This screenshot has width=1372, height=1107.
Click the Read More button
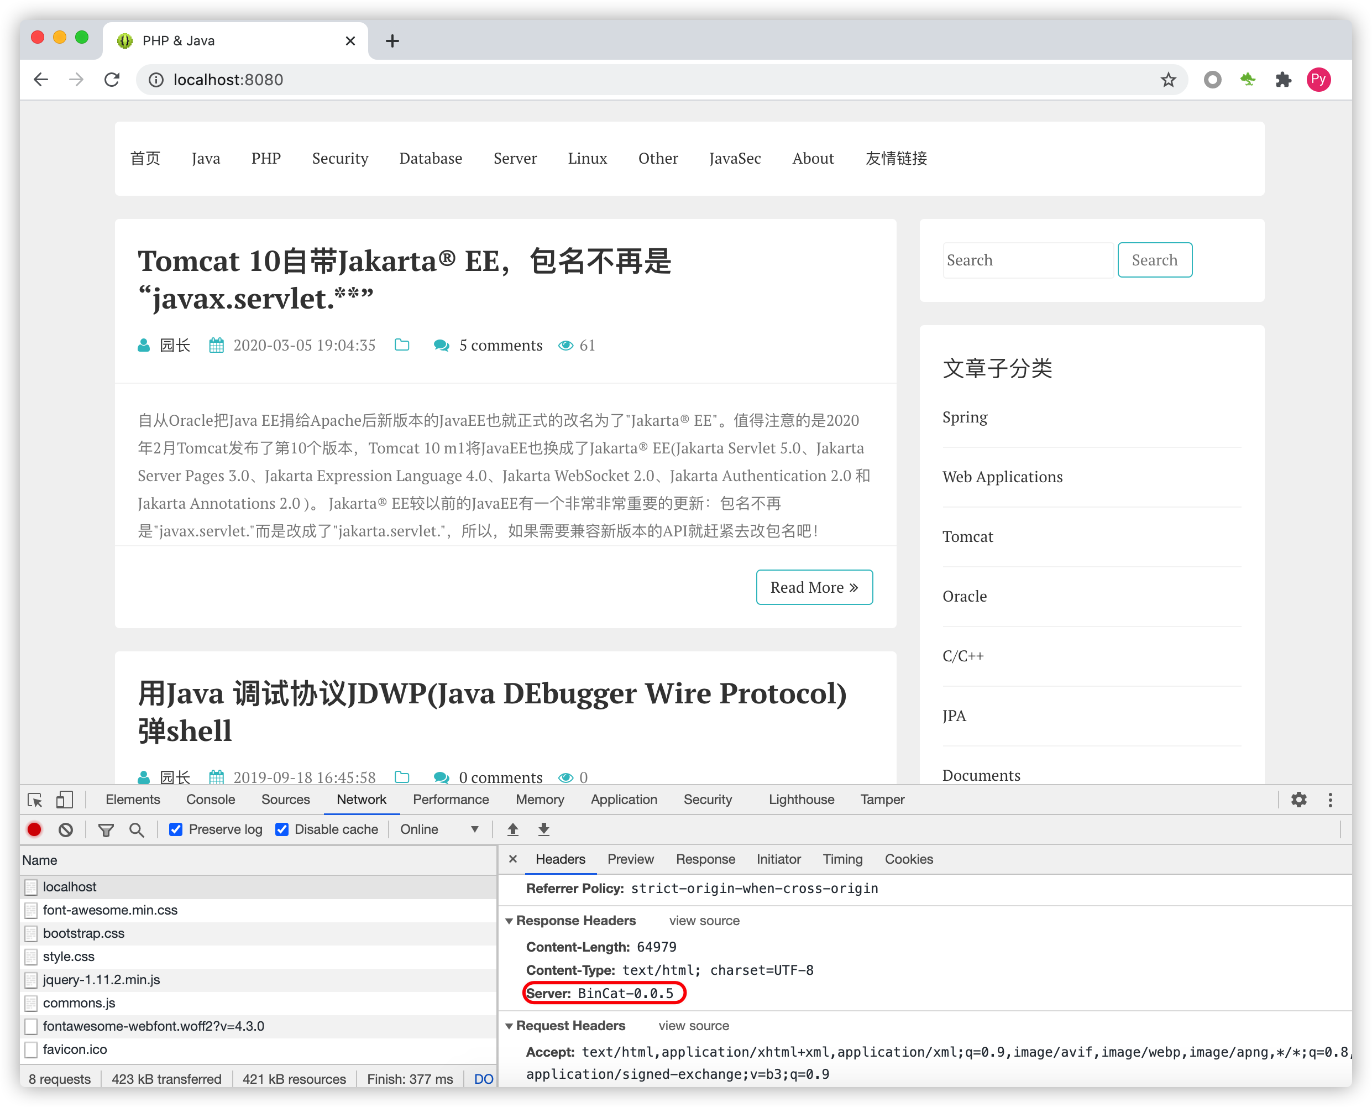point(814,587)
